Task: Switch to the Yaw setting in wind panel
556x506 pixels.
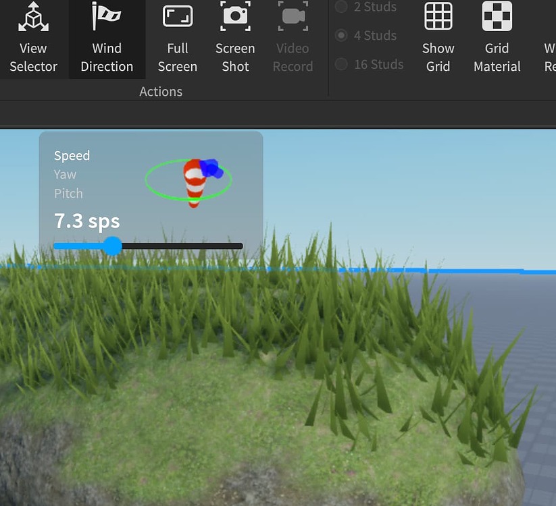Action: pos(65,174)
